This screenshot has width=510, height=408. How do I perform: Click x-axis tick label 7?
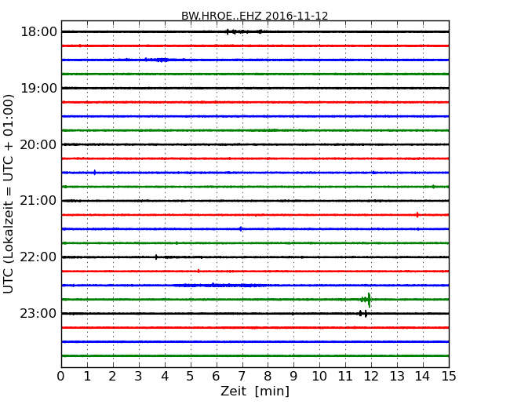point(242,377)
